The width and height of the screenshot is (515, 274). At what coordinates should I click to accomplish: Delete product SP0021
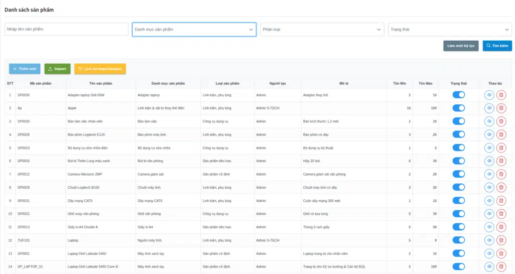[x=501, y=214]
